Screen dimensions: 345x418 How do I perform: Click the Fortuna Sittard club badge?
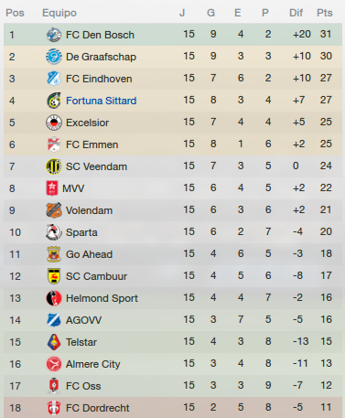(54, 101)
